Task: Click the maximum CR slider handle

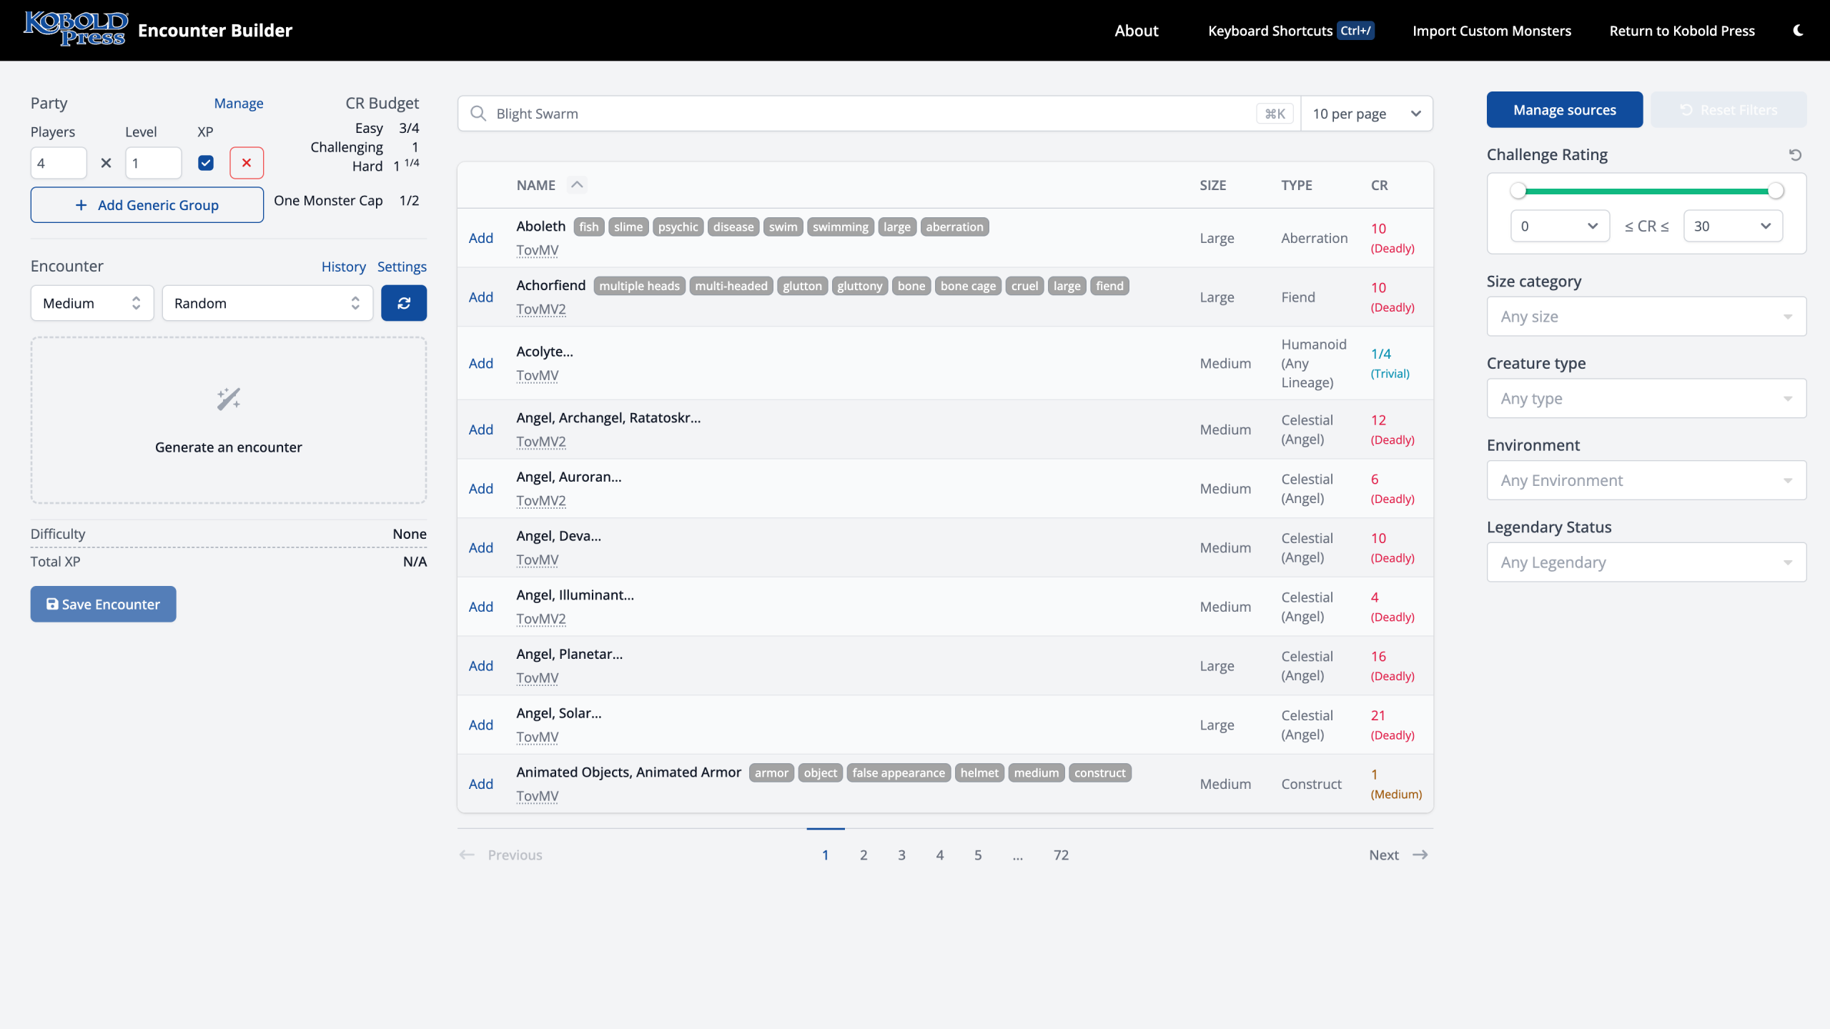Action: tap(1776, 191)
